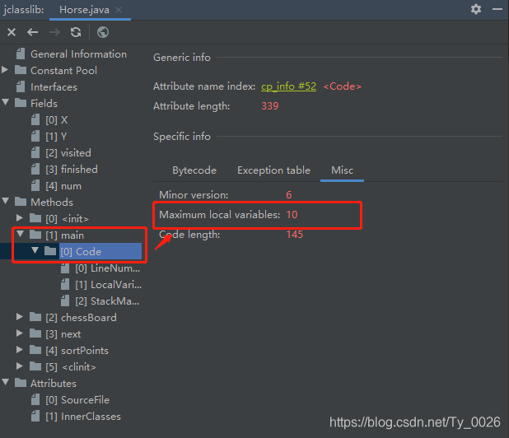
Task: Select field [0] X
Action: tap(57, 120)
